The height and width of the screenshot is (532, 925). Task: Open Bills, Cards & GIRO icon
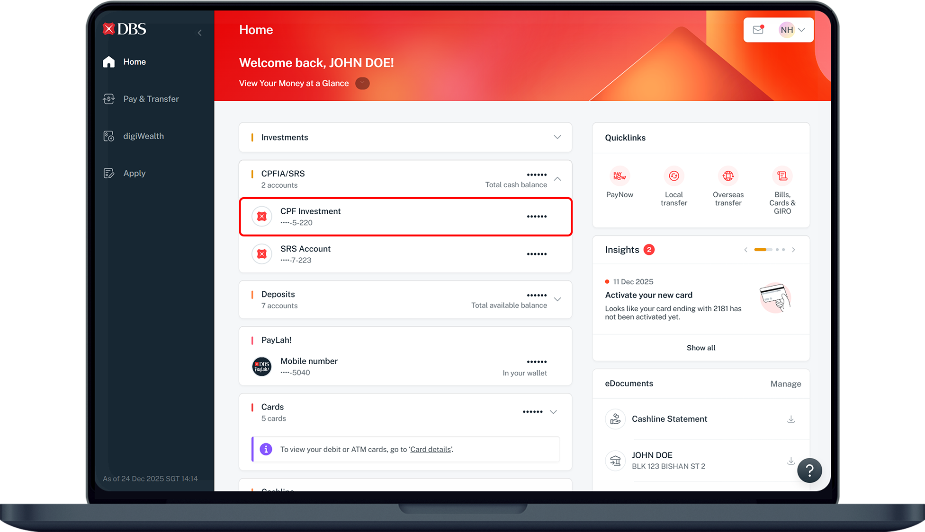[782, 176]
